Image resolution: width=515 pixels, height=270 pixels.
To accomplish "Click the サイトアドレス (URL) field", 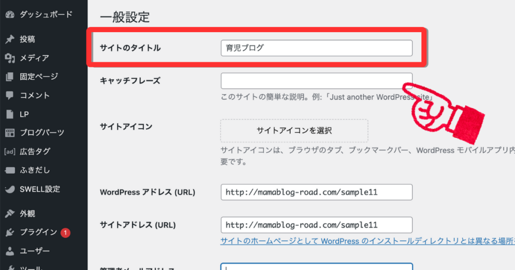I will point(317,225).
